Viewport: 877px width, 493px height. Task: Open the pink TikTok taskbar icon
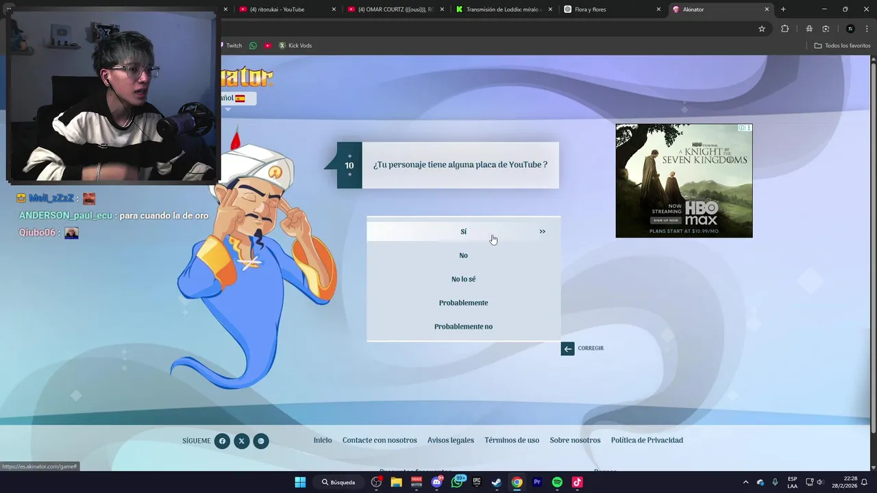point(578,482)
